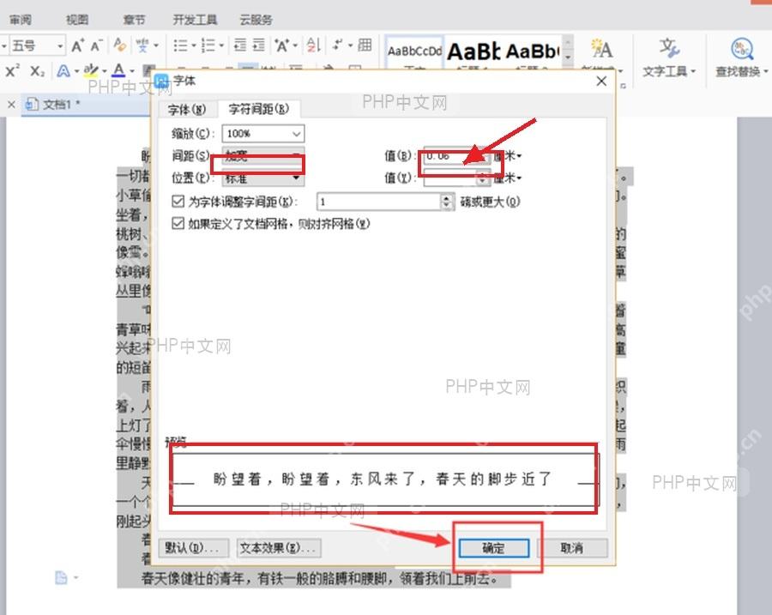Click the 取消 button
Viewport: 772px width, 615px height.
click(x=572, y=548)
